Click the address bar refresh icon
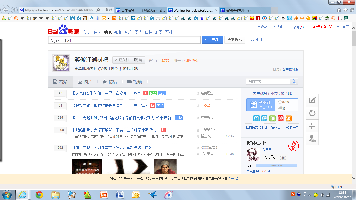Viewport: 356px width, 200px height. point(111,10)
